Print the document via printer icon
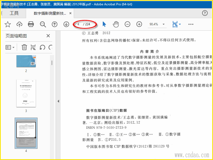Viewport: 213px width, 160px height. point(31,24)
